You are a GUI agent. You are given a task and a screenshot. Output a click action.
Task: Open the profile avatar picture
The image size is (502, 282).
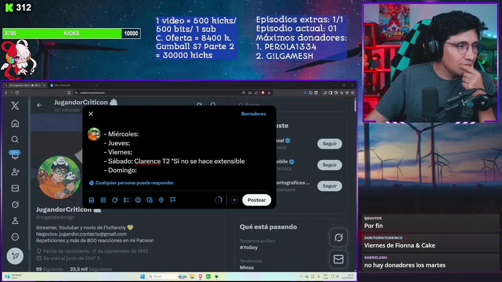(x=59, y=177)
